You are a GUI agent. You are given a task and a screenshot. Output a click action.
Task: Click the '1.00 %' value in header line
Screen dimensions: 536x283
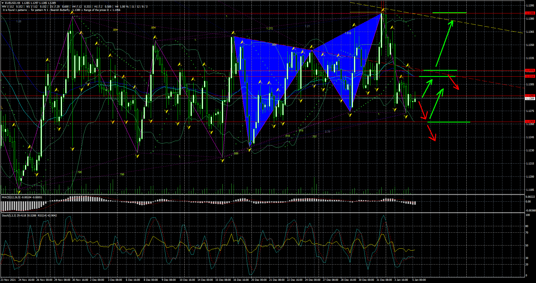(124, 7)
